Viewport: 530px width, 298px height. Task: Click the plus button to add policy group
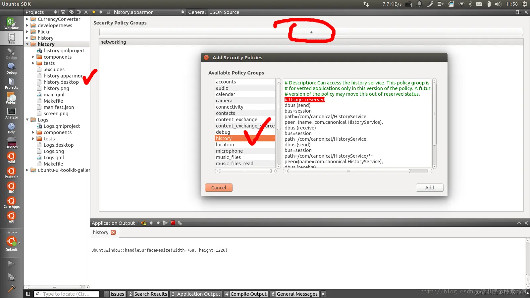click(311, 32)
